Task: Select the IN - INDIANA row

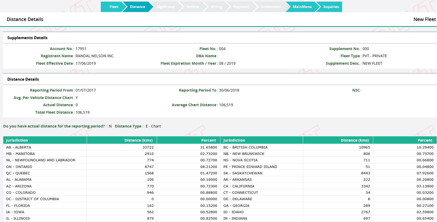Action: [329, 218]
